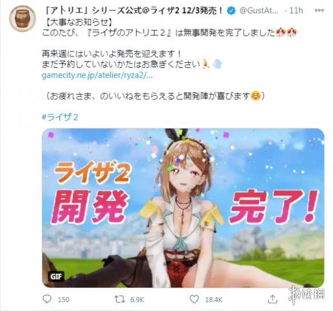Open the gamecity.ne.jp/atelier/ryza2 link

click(x=98, y=76)
